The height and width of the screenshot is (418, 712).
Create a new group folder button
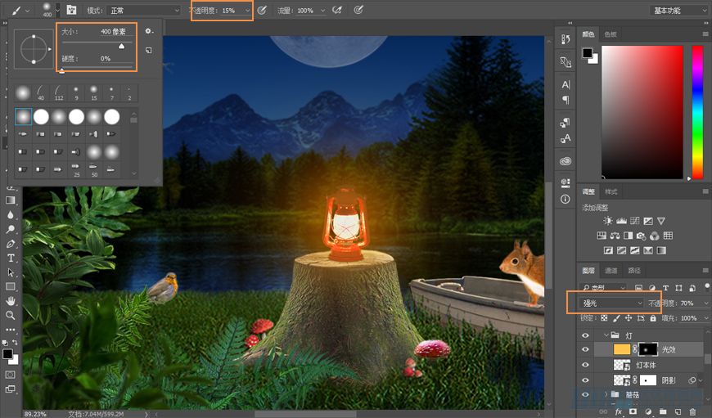pos(663,411)
